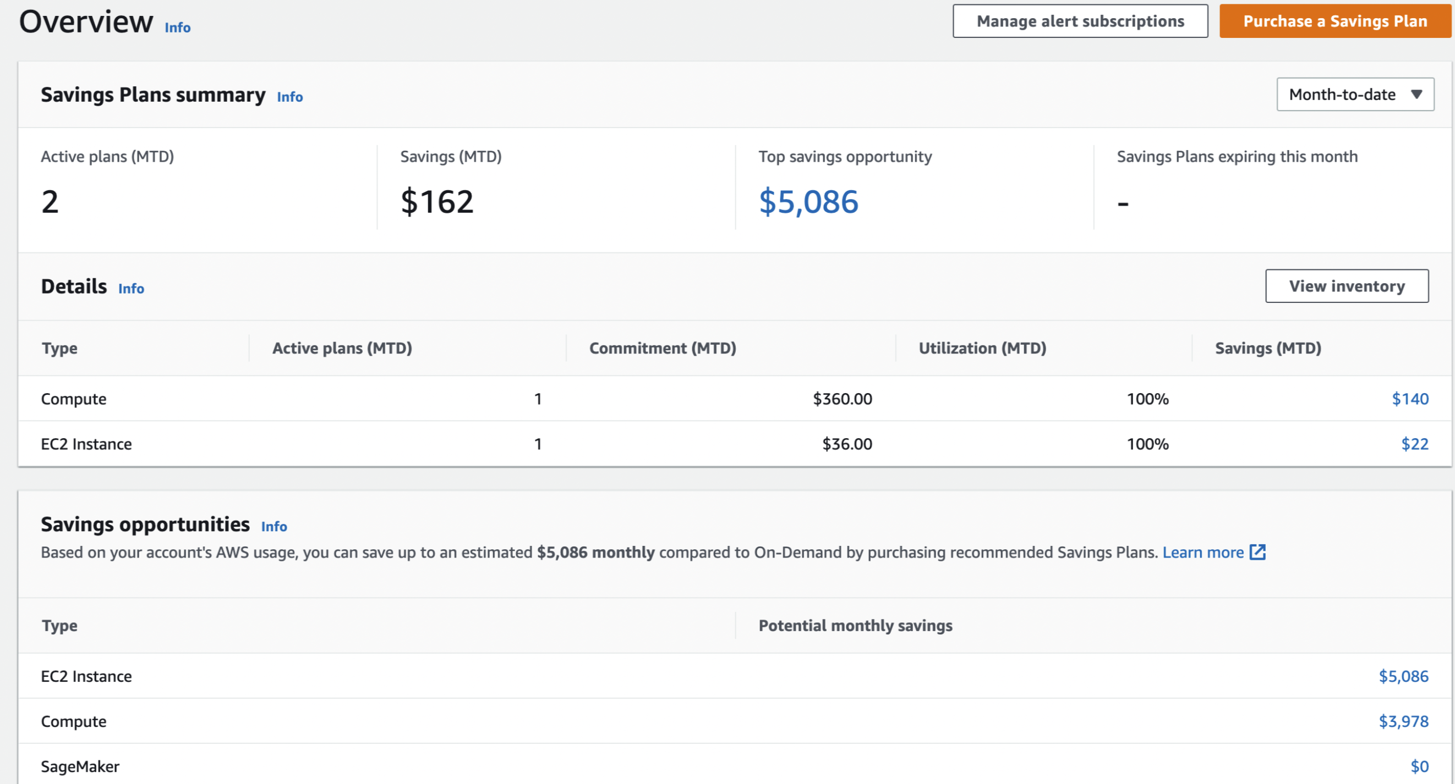Image resolution: width=1455 pixels, height=784 pixels.
Task: Open the Learn more external link icon
Action: [1259, 552]
